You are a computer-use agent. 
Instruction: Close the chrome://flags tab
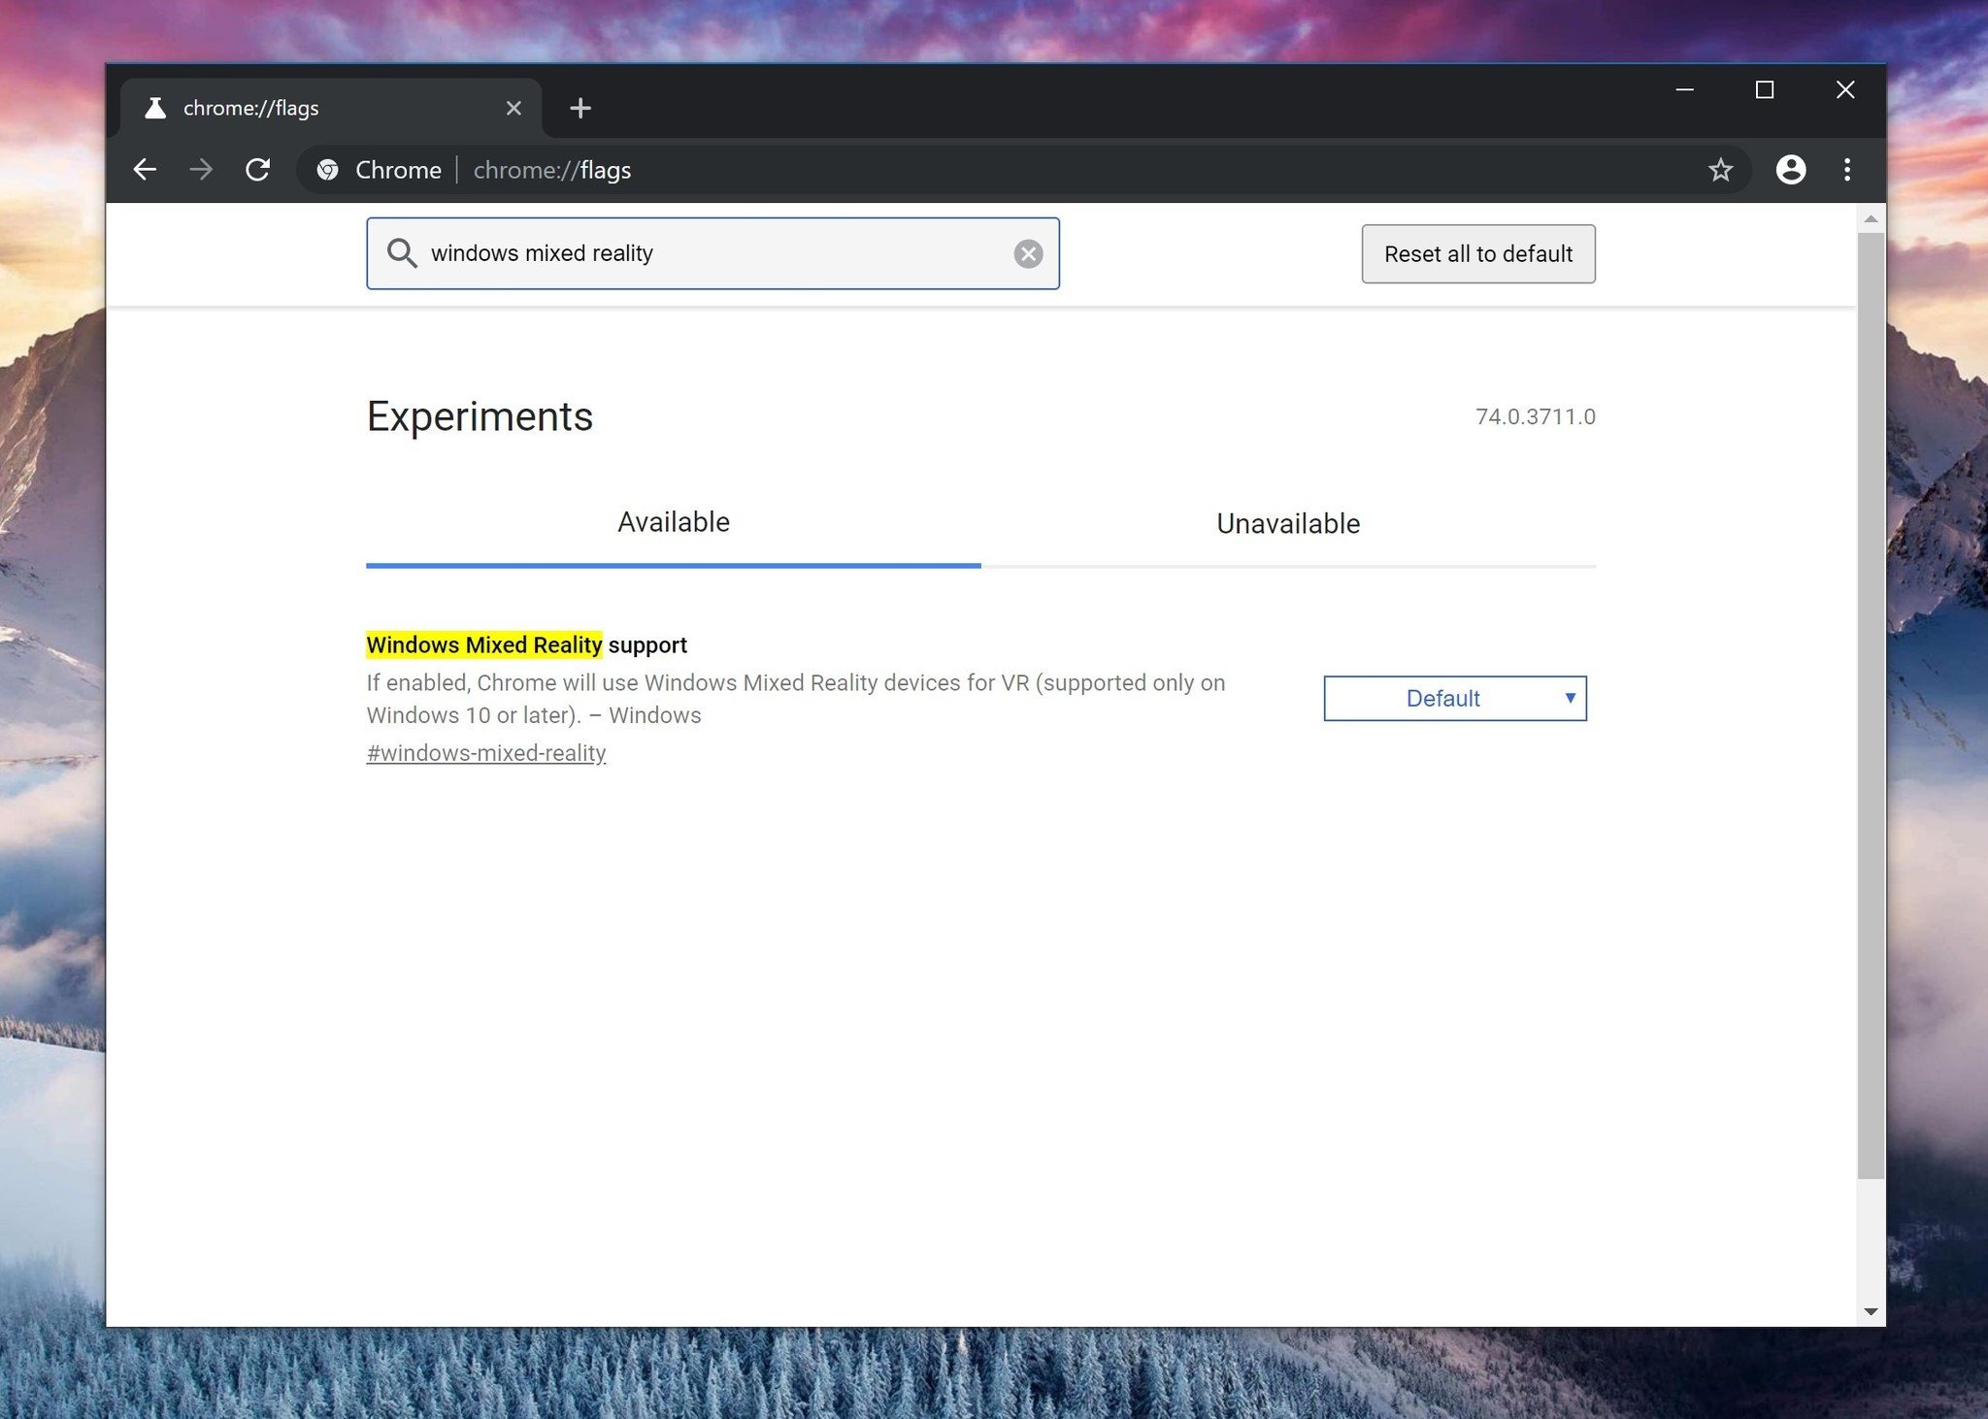coord(514,108)
